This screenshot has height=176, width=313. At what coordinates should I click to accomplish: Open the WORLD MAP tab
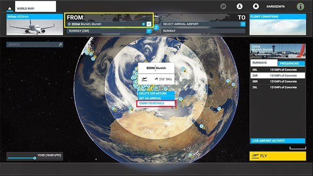pos(35,7)
